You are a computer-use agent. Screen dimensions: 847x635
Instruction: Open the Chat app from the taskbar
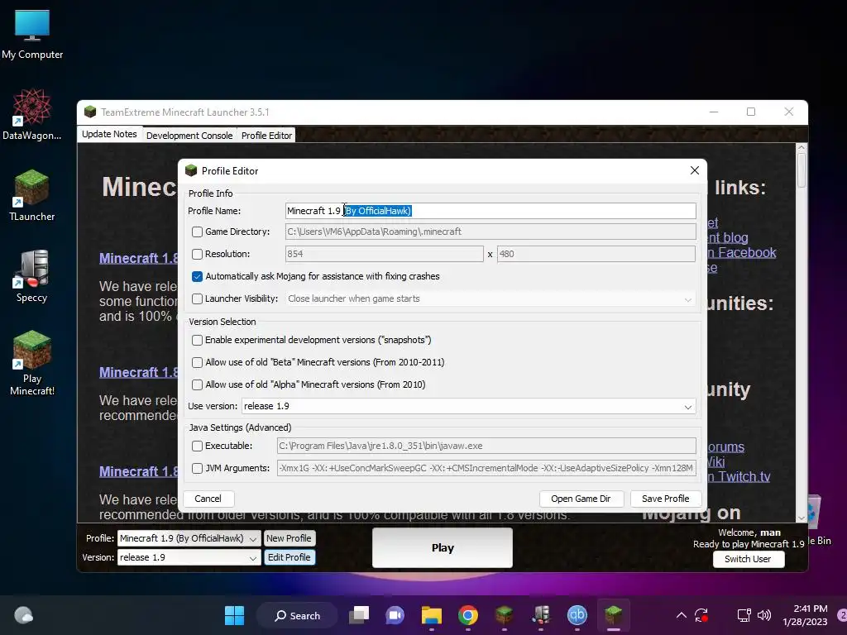click(x=395, y=615)
